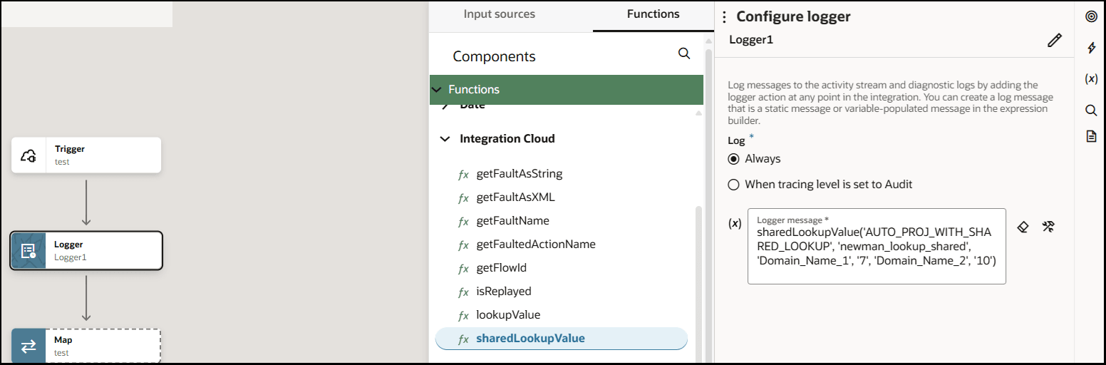Select When tracing level is set to Audit

click(733, 185)
